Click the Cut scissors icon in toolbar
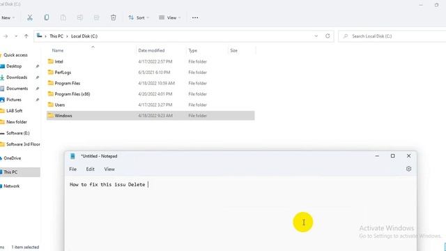The image size is (446, 251). coord(30,17)
